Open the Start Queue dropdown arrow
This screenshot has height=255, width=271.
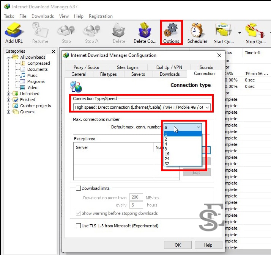click(239, 33)
